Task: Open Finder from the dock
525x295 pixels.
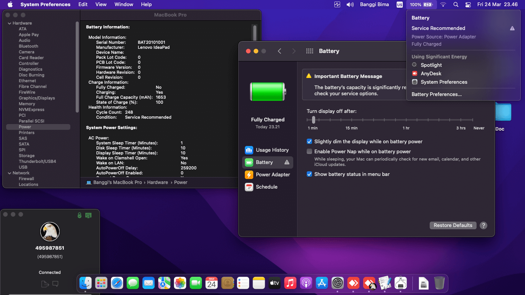Action: (85, 283)
